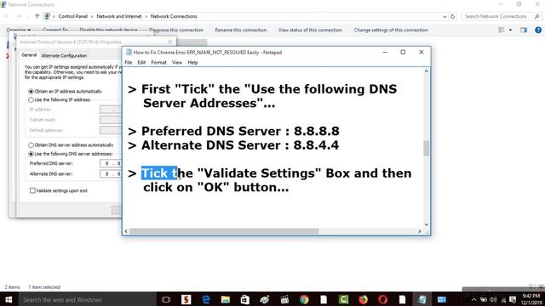Click the volume speaker tray icon
Viewport: 545px width, 306px height.
(x=493, y=300)
